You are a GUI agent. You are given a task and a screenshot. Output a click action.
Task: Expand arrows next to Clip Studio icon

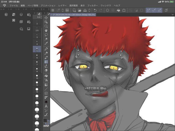point(63,10)
